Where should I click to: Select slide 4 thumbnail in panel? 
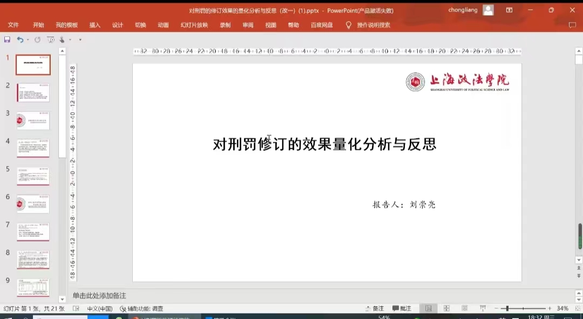pos(33,148)
